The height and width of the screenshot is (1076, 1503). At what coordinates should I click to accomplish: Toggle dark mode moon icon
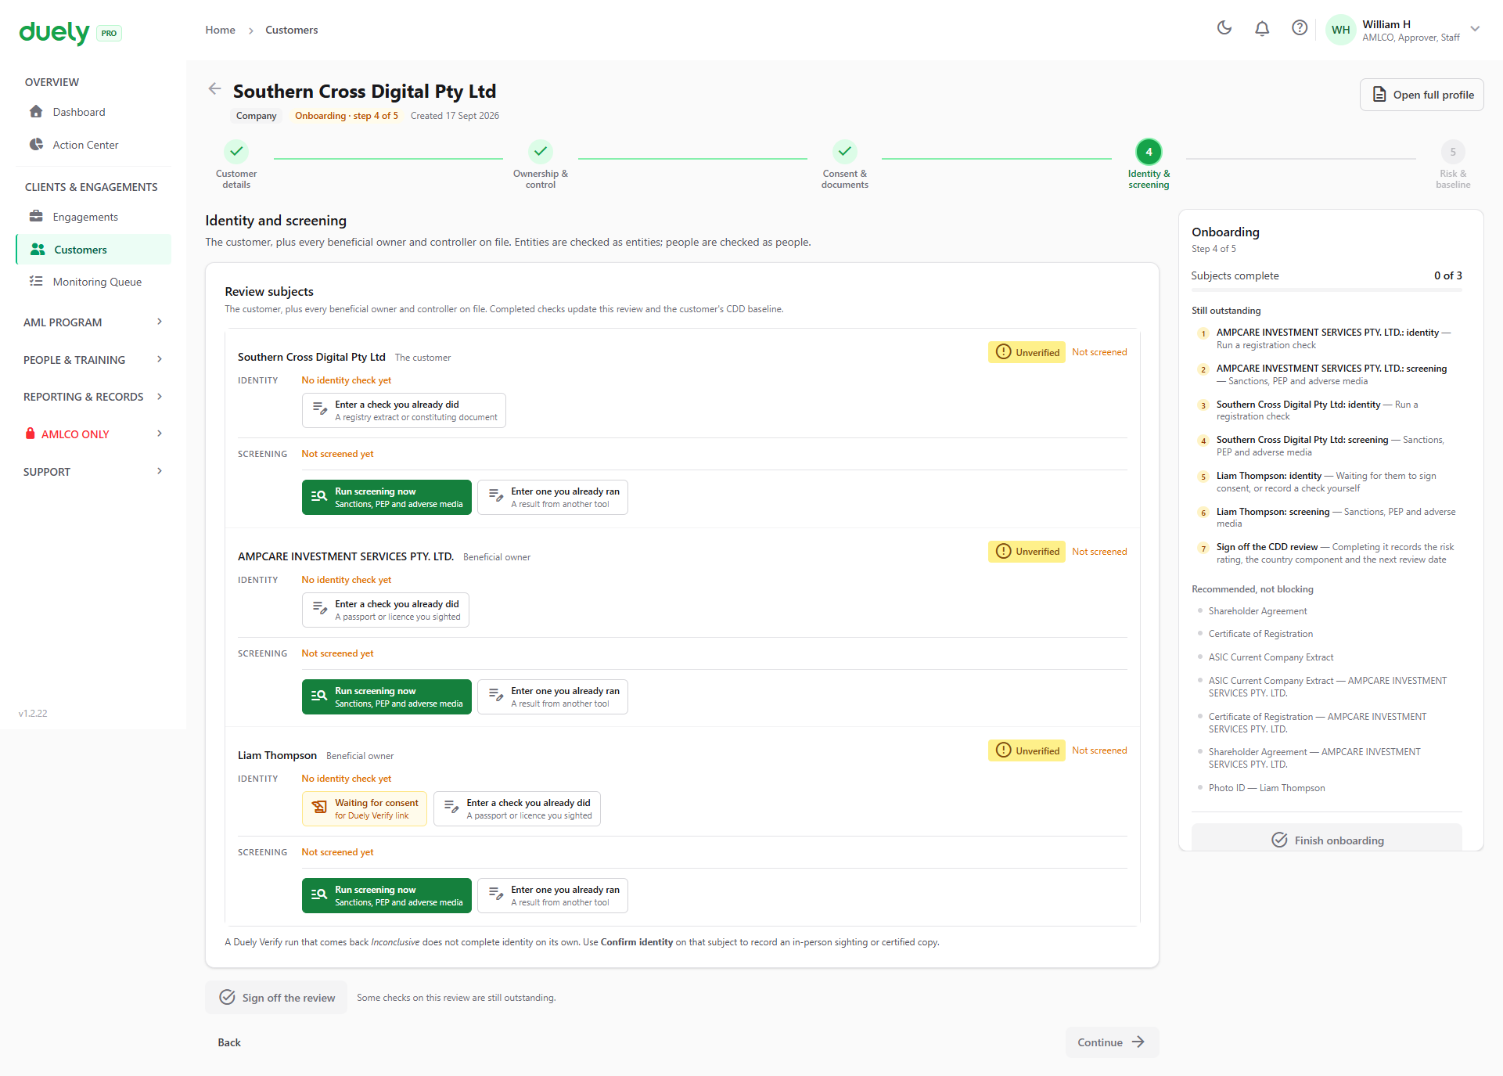1224,29
